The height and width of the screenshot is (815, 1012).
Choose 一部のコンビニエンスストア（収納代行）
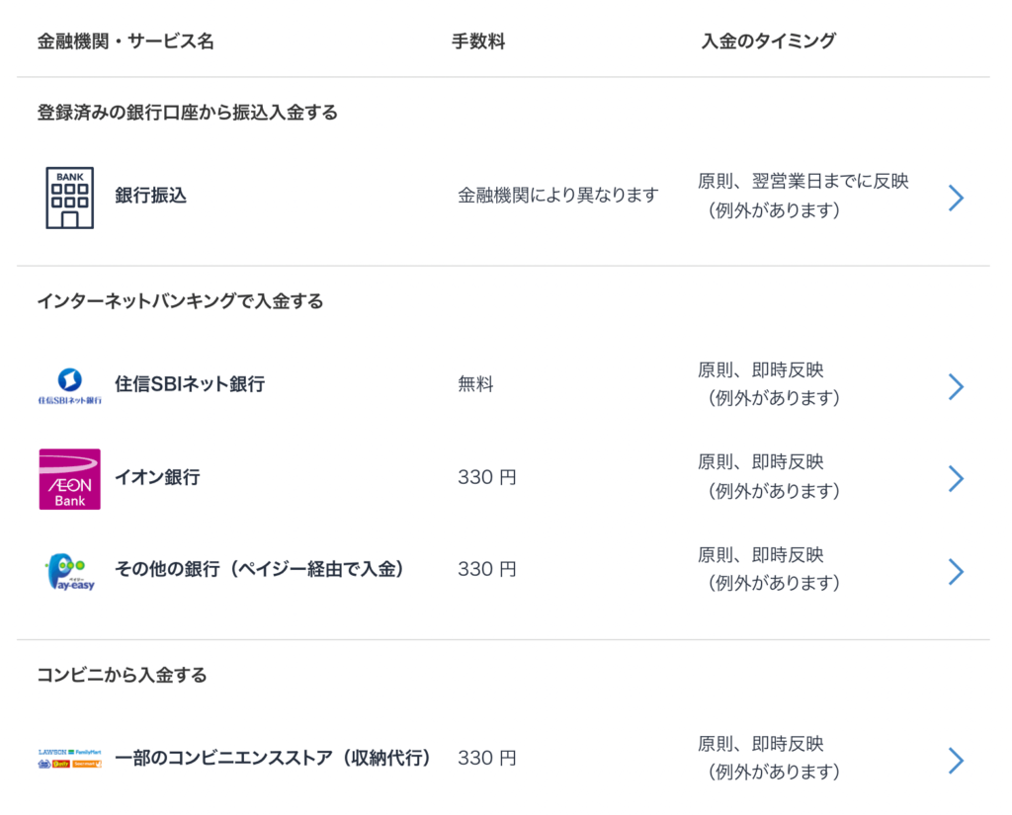(x=273, y=758)
